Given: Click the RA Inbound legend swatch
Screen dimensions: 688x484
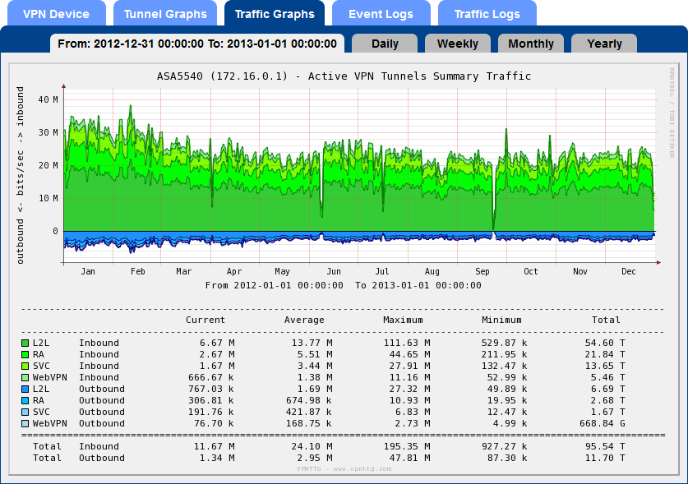Looking at the screenshot, I should (x=25, y=354).
